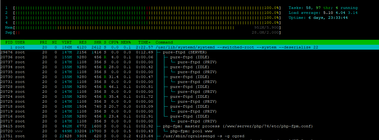This screenshot has width=379, height=140.
Task: Click the Load average readout
Action: point(323,13)
